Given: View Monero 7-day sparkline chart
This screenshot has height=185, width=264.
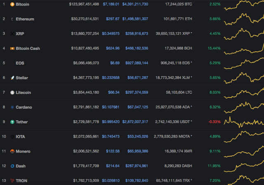Looking at the screenshot, I should click(244, 152).
